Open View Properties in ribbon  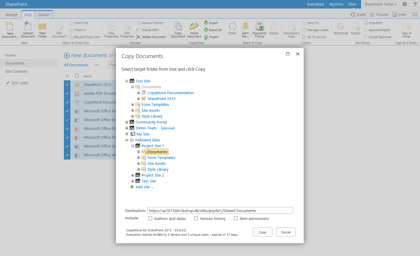111,30
